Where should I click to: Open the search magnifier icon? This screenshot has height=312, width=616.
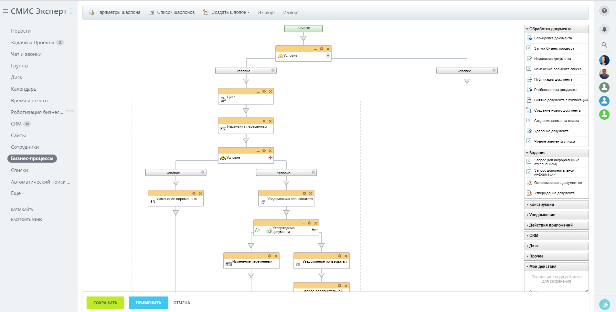pos(604,45)
